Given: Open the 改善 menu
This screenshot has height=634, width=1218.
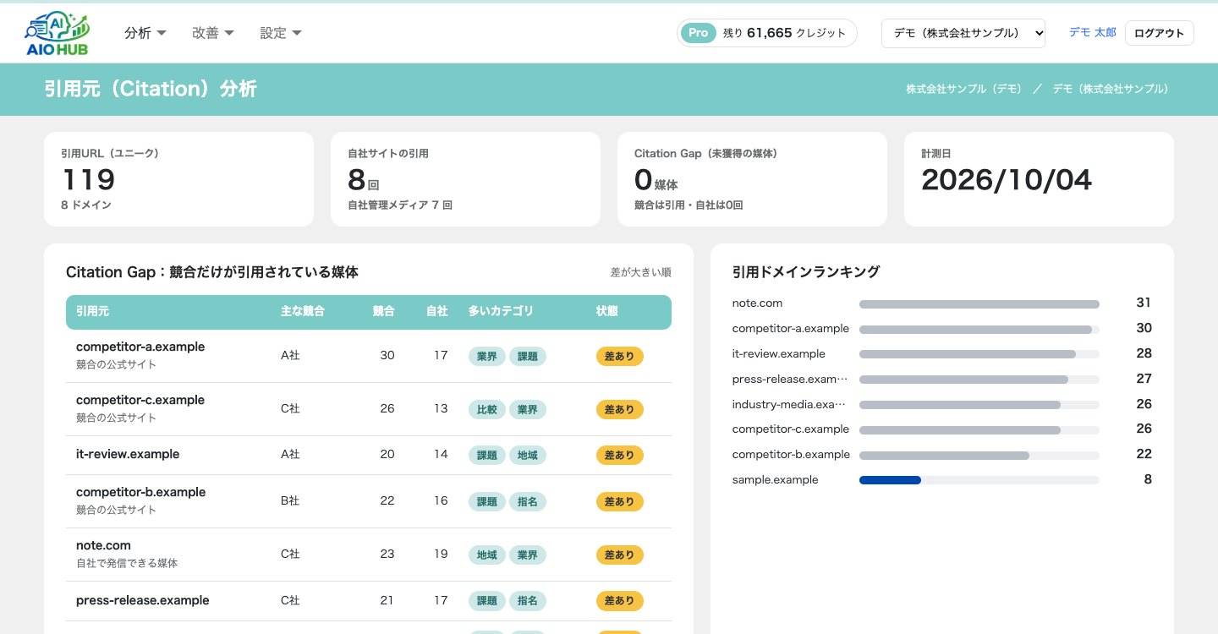Looking at the screenshot, I should coord(213,33).
